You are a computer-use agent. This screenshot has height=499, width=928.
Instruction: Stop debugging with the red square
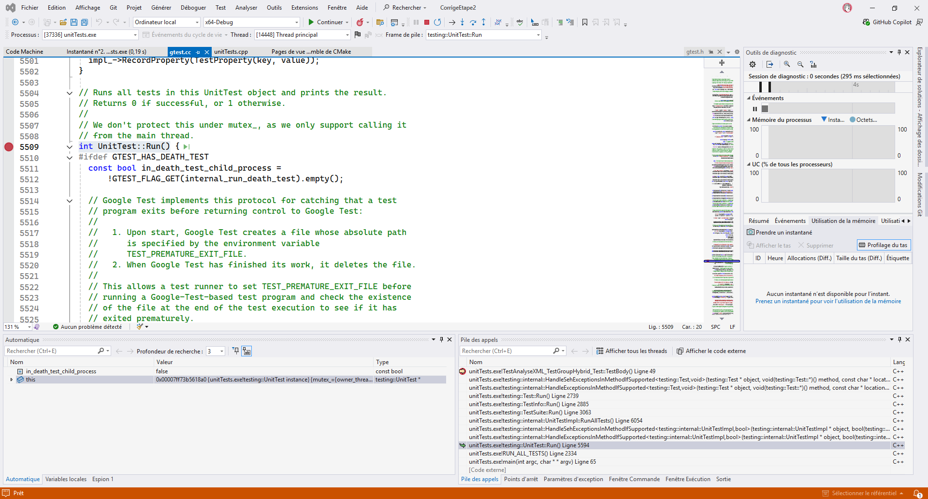click(427, 22)
